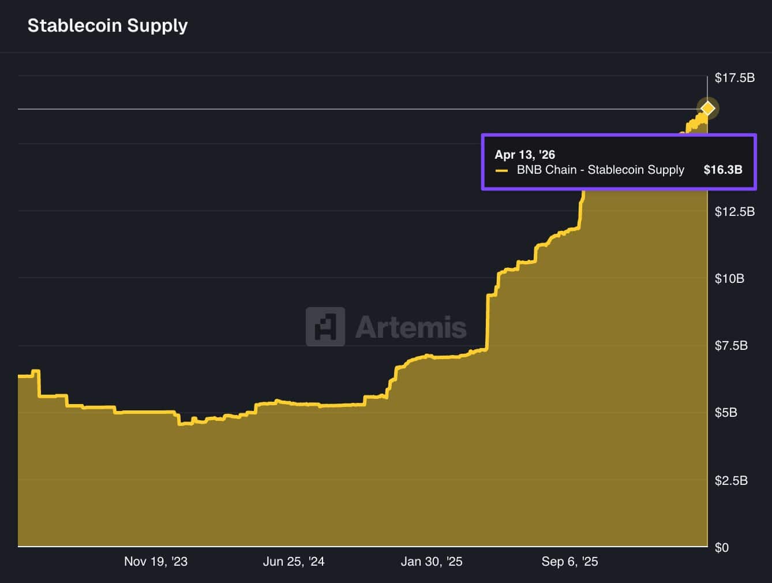This screenshot has width=772, height=583.
Task: Click the Nov 19, '23 axis label
Action: pyautogui.click(x=156, y=561)
